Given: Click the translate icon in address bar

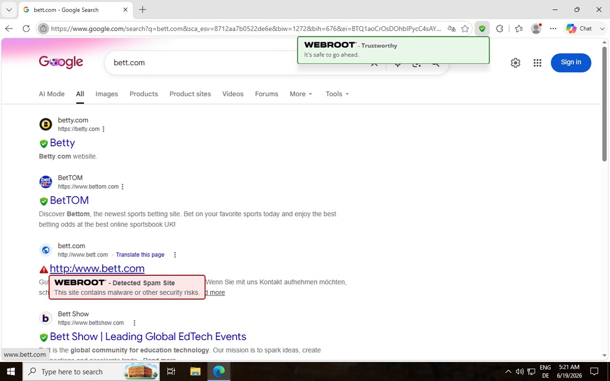Looking at the screenshot, I should coord(451,29).
